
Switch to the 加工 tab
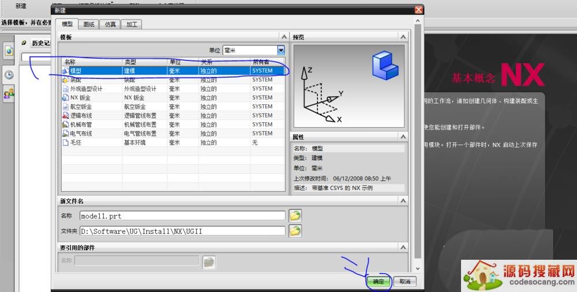(x=132, y=24)
